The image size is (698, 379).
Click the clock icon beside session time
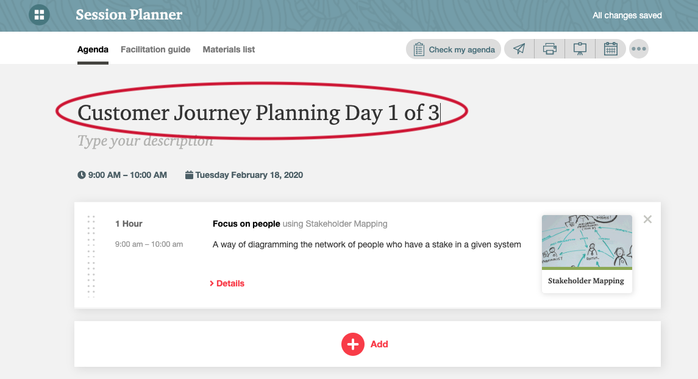point(82,175)
